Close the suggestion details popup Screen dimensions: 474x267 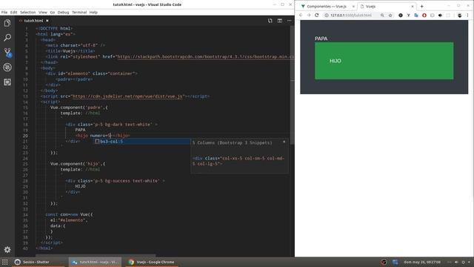[284, 142]
